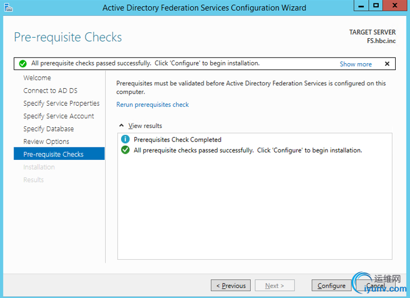Open Specify Service Account step
Image resolution: width=410 pixels, height=298 pixels.
59,116
